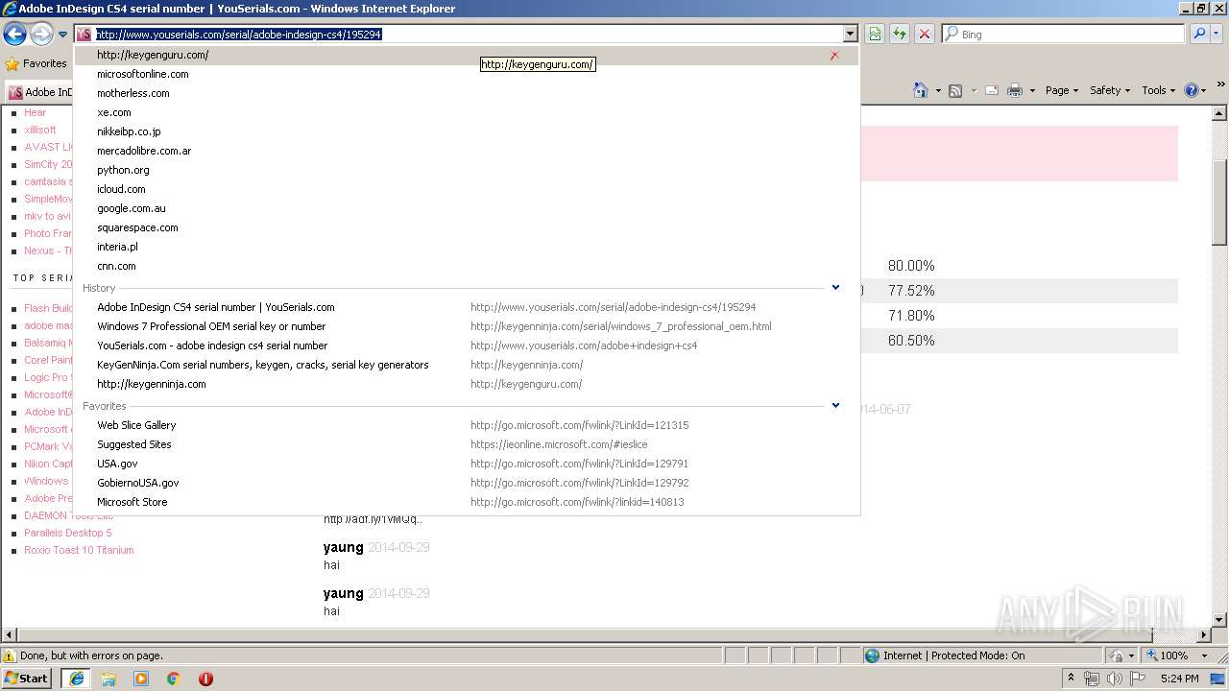Click the Hear sidebar link
The image size is (1229, 691).
[x=36, y=112]
